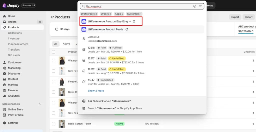
Task: Click the Orders count badge 45
Action: point(40,22)
